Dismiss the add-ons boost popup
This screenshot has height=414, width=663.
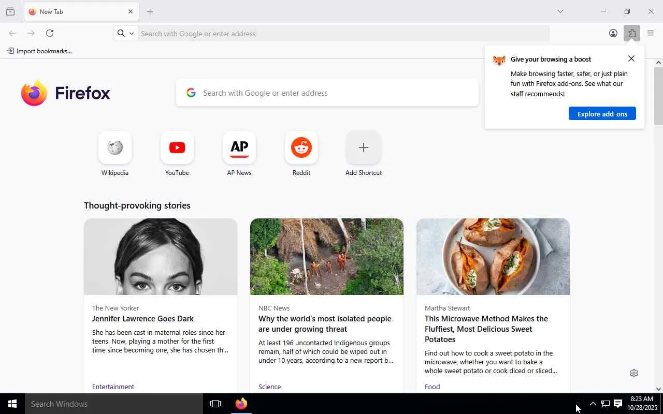631,58
